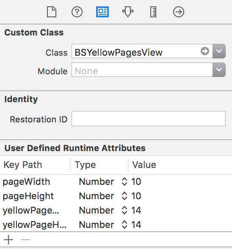Show the Connections inspector arrow icon

179,12
